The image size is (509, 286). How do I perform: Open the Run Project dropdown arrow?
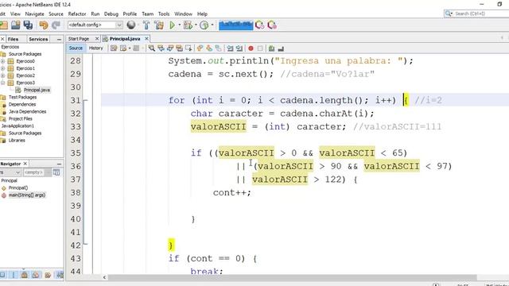click(x=179, y=25)
